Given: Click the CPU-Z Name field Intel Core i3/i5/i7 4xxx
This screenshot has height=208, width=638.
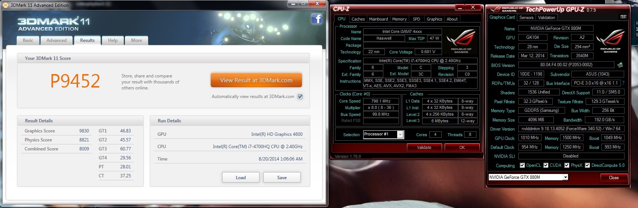Looking at the screenshot, I should (402, 31).
